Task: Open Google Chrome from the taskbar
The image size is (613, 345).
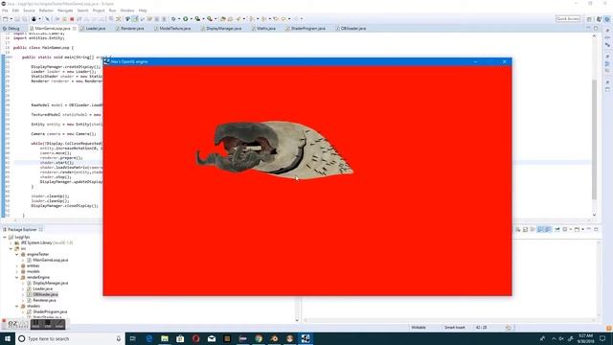Action: pyautogui.click(x=259, y=338)
